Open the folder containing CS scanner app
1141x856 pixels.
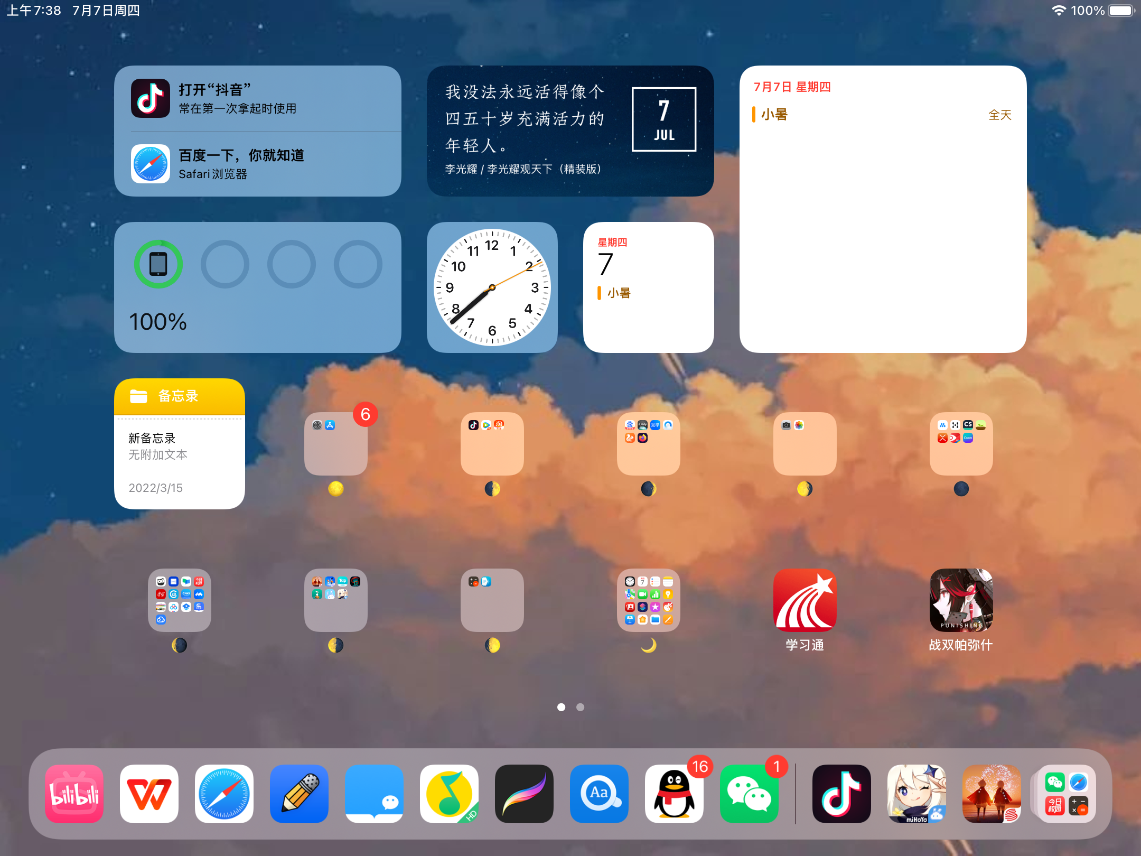click(961, 444)
